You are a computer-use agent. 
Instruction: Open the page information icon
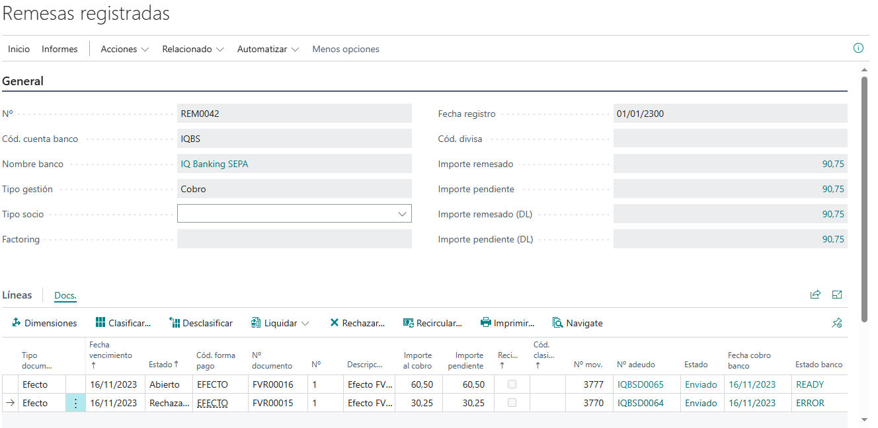(x=858, y=48)
